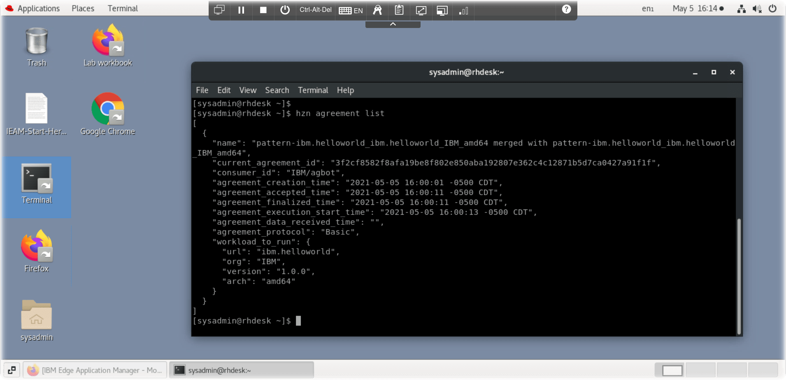Click the agreement_finalized_time line
786x380 pixels.
pos(360,202)
